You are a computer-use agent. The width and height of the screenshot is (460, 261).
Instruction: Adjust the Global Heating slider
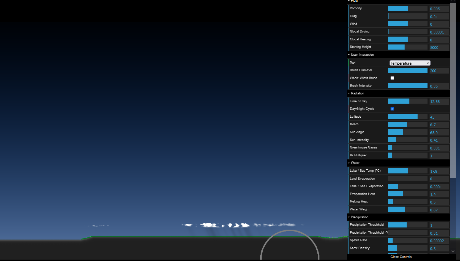pos(408,39)
